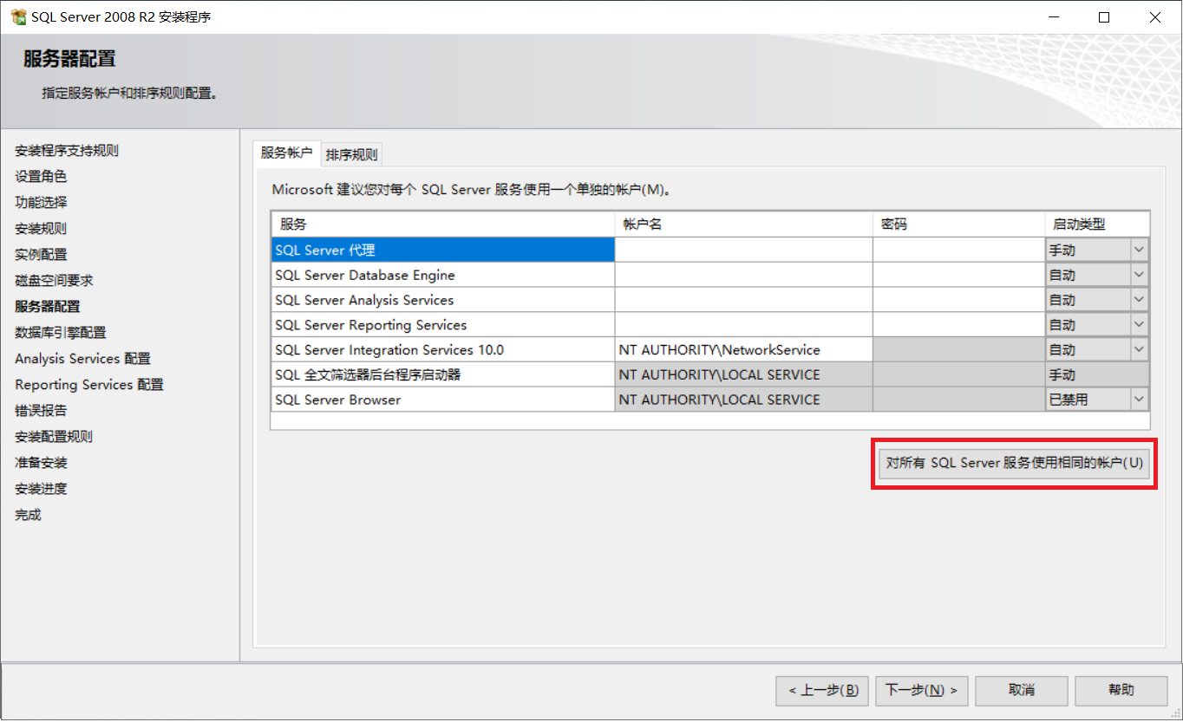Viewport: 1183px width, 722px height.
Task: Click the SQL Server setup title bar icon
Action: point(18,16)
